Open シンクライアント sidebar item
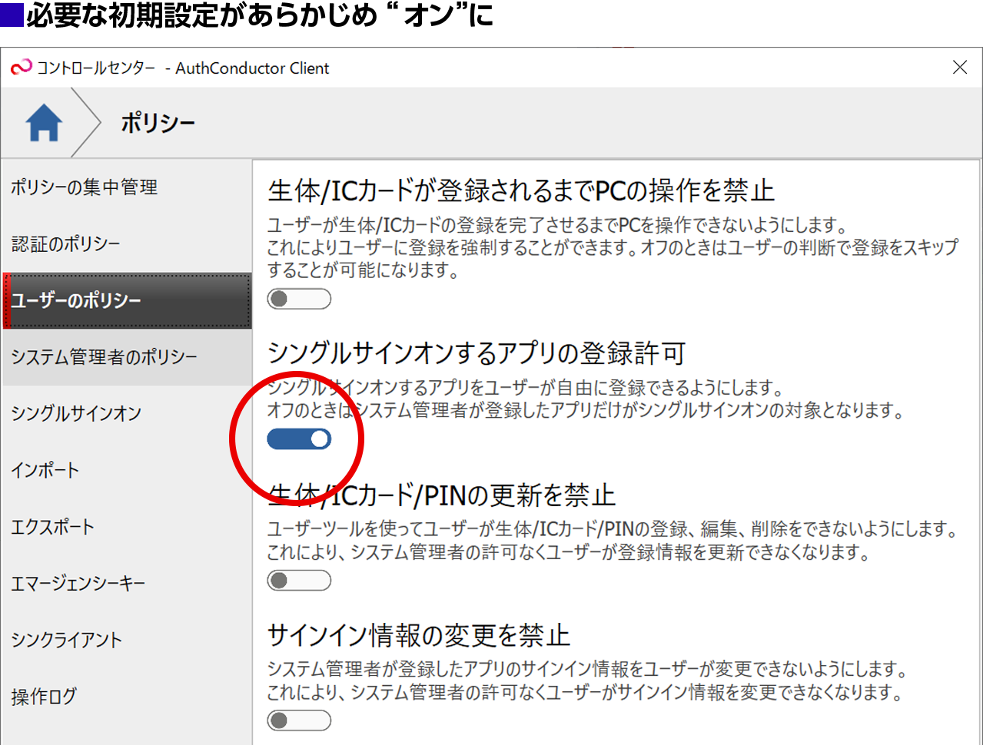This screenshot has width=983, height=745. pos(67,640)
